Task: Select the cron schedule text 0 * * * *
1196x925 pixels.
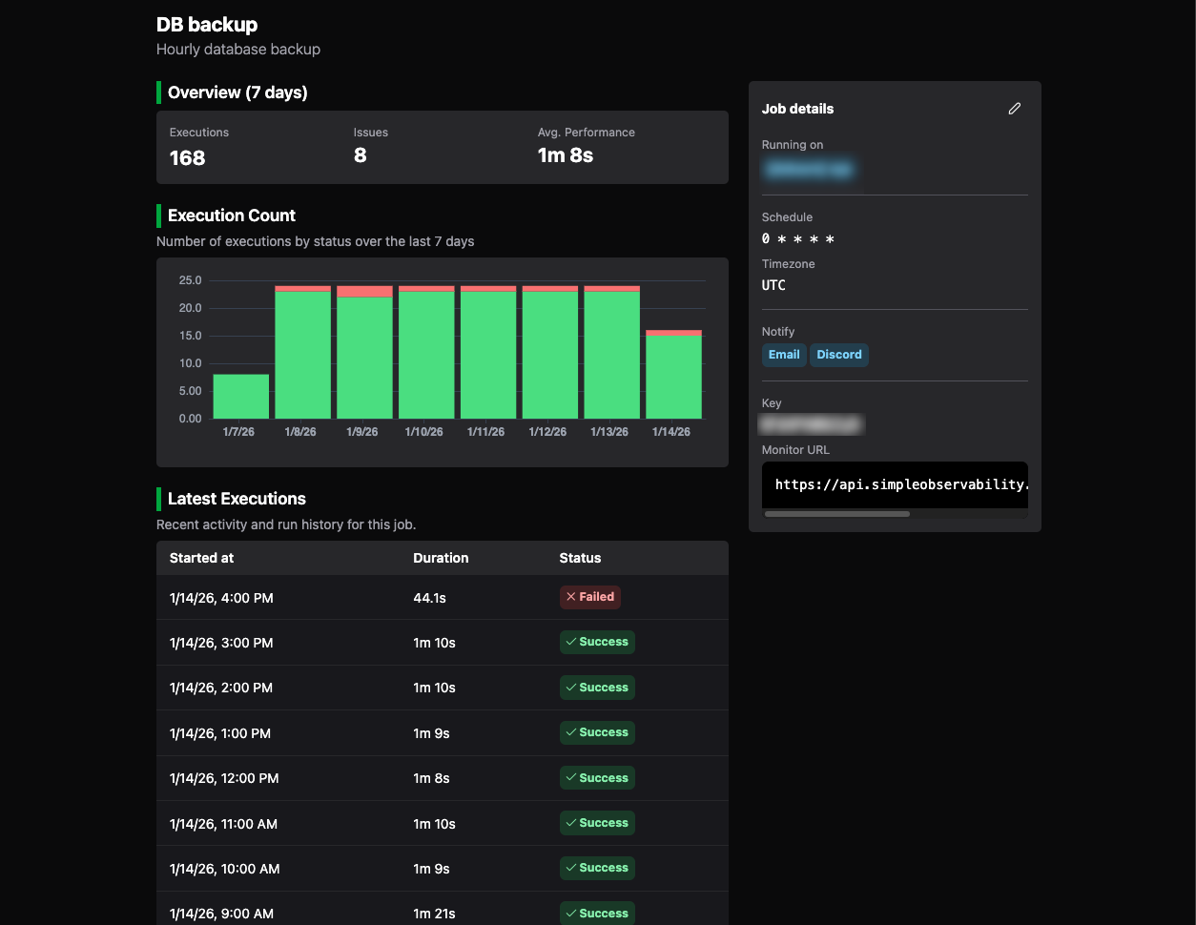Action: pos(798,238)
